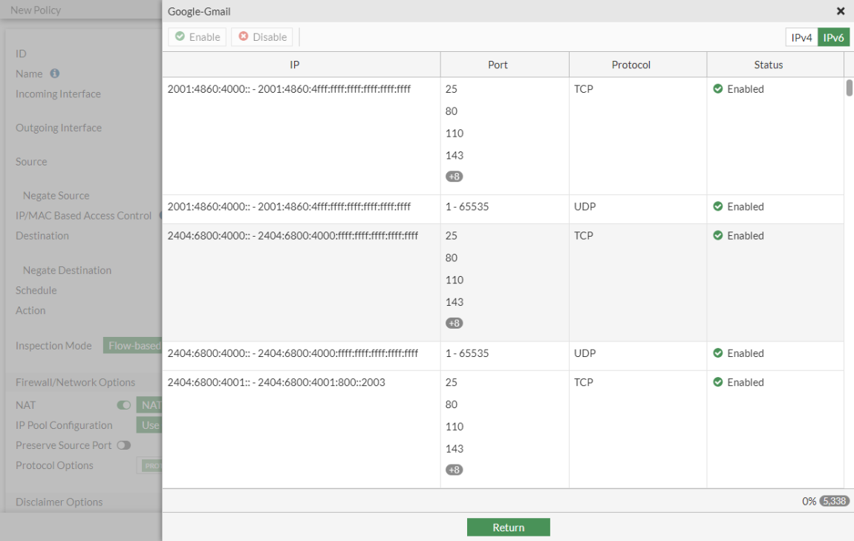
Task: Expand +8 ports badge for 2404:6800:4000 TCP row
Action: click(454, 324)
